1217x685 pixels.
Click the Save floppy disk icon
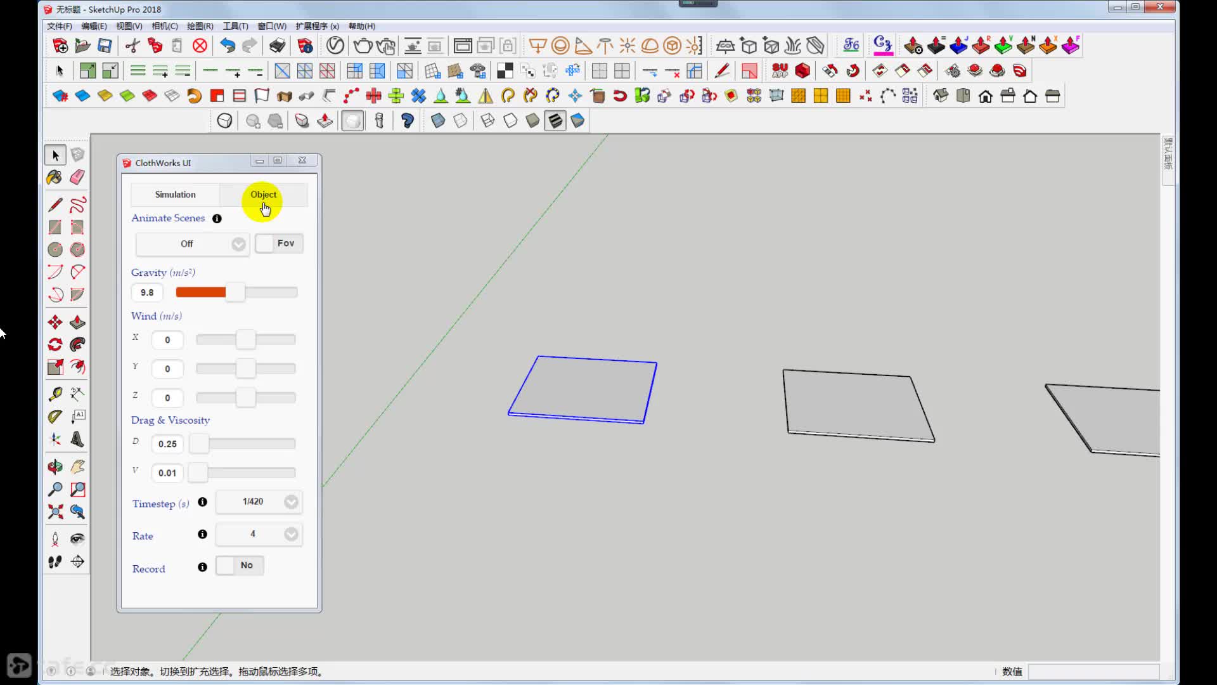click(x=105, y=46)
